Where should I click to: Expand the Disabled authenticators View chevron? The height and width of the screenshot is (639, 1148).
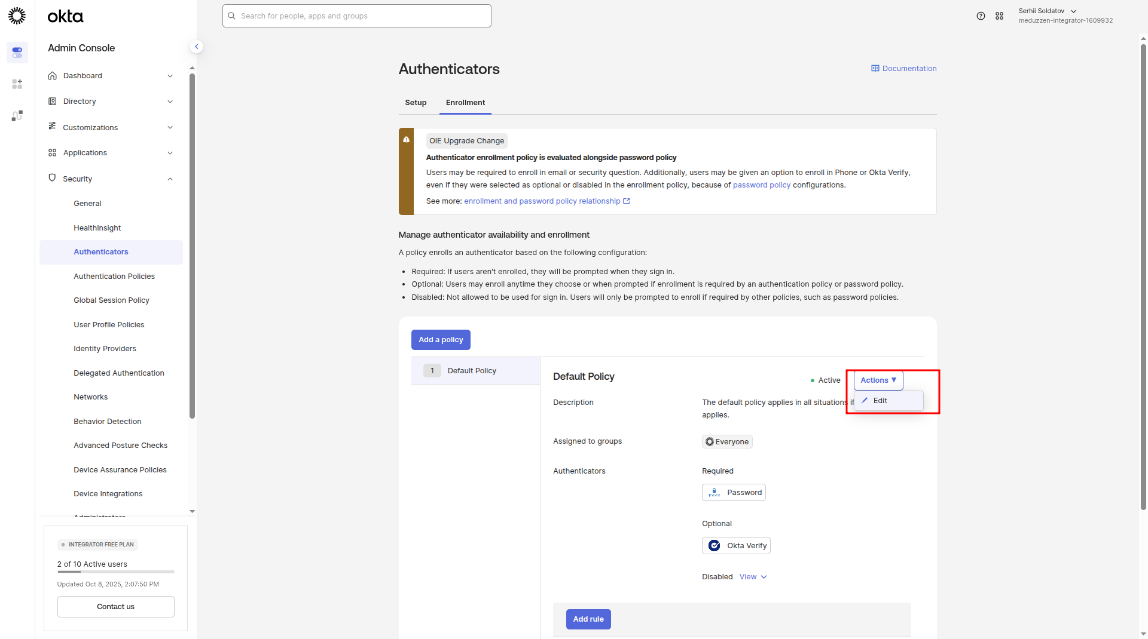(764, 577)
